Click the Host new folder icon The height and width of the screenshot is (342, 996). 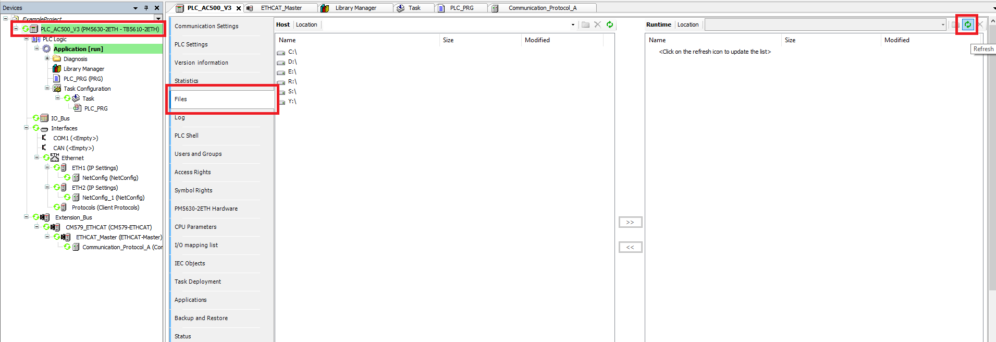(x=585, y=25)
